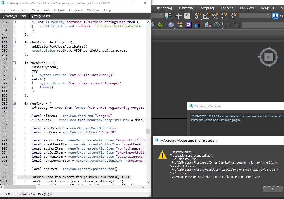
Task: Open the Material Editor sphere icon
Action: click(171, 25)
